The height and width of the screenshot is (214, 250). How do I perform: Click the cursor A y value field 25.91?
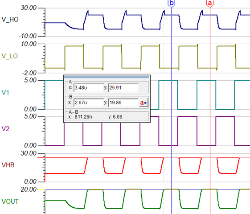click(123, 88)
